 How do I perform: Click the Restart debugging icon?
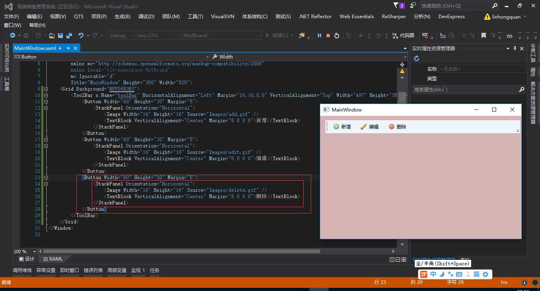point(337,36)
